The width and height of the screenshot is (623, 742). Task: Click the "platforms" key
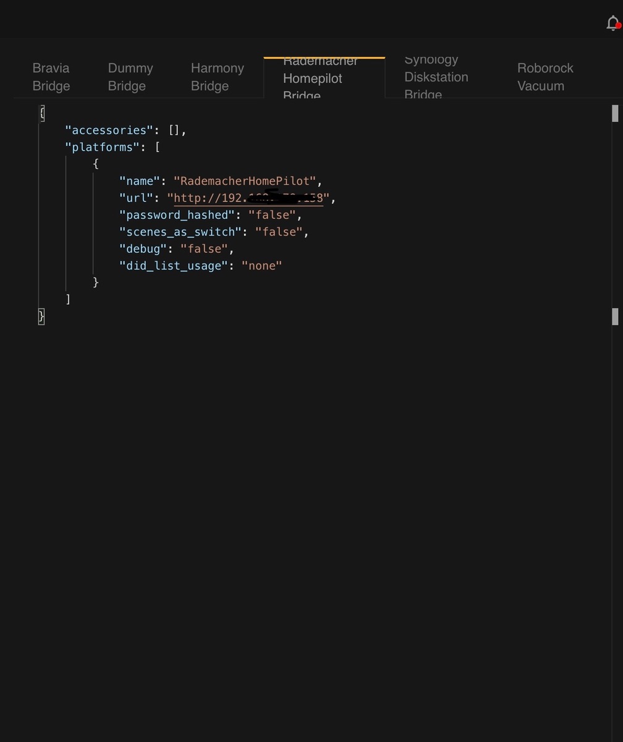[x=102, y=147]
